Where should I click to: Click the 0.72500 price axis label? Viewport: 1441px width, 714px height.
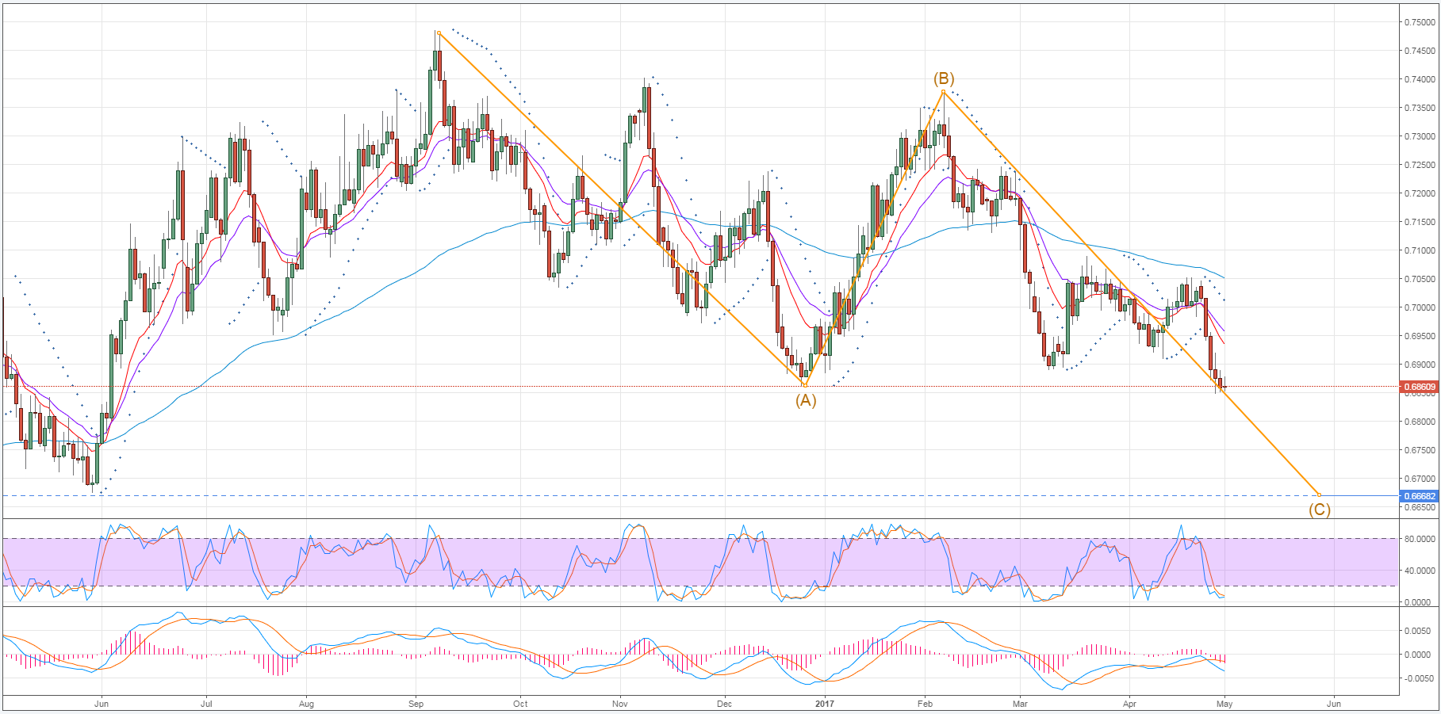[x=1420, y=165]
